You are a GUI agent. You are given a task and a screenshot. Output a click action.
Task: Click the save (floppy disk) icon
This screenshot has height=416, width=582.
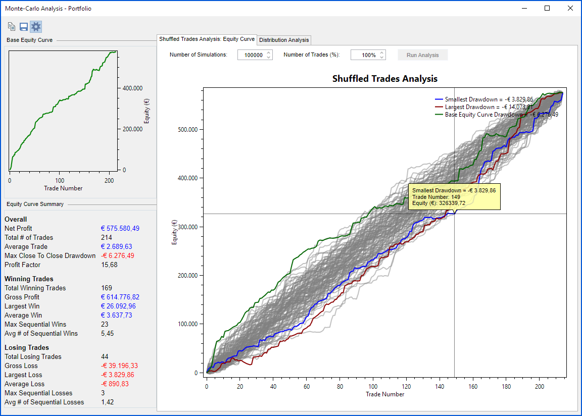pos(24,27)
